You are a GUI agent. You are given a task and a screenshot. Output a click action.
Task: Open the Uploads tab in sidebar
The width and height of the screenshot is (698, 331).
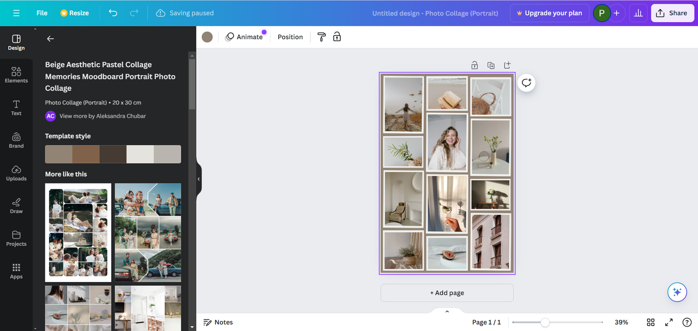click(16, 173)
